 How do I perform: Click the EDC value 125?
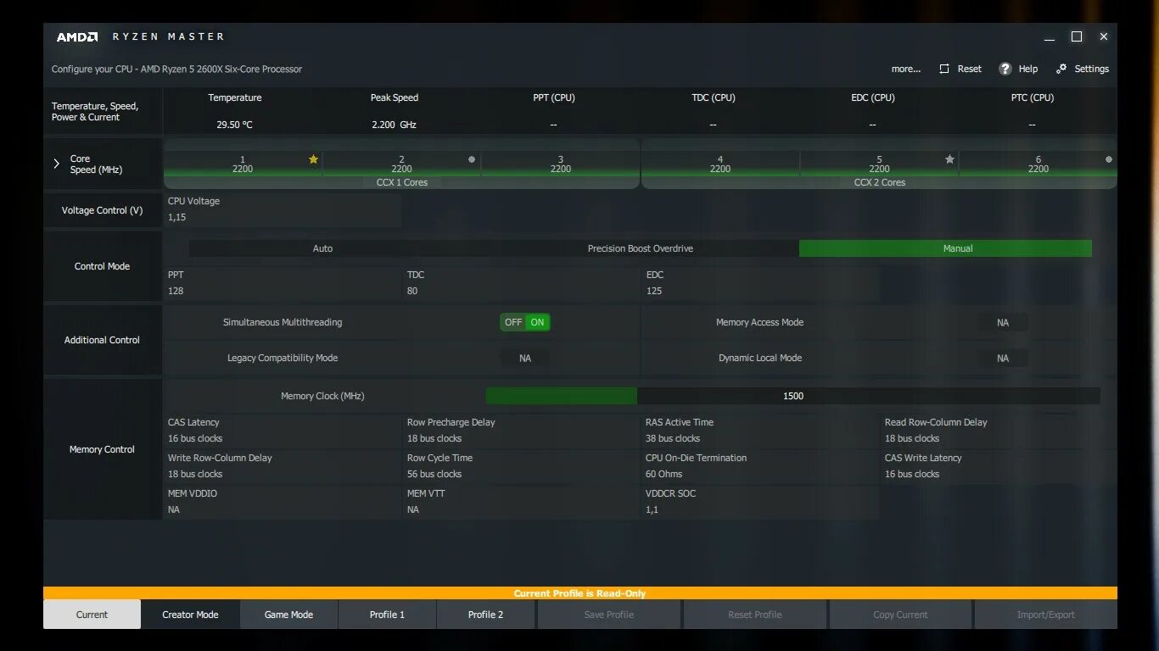click(x=654, y=291)
